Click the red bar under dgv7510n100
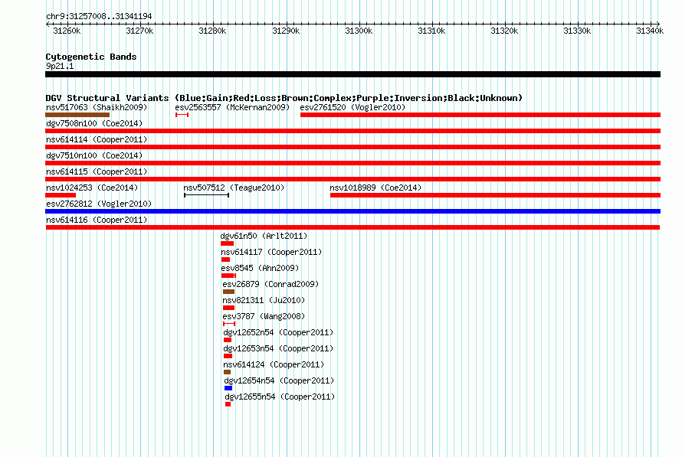 click(352, 163)
